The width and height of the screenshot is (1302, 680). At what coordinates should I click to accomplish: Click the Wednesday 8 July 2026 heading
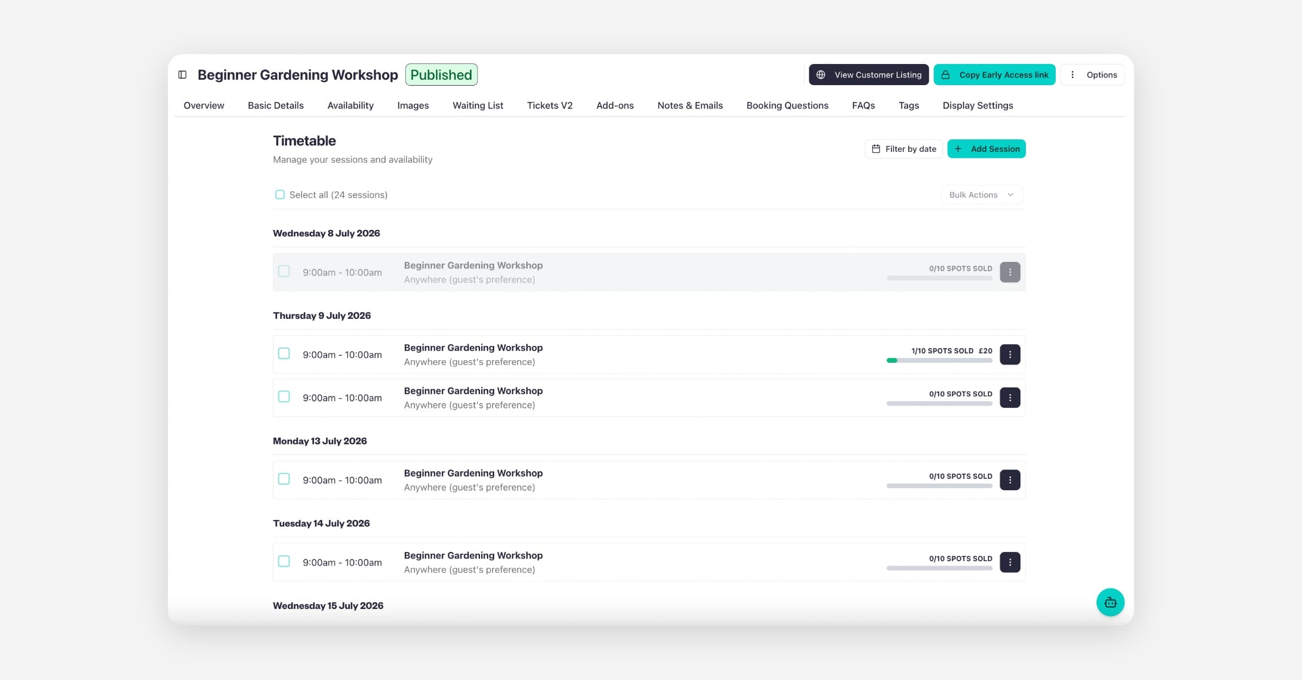(326, 233)
